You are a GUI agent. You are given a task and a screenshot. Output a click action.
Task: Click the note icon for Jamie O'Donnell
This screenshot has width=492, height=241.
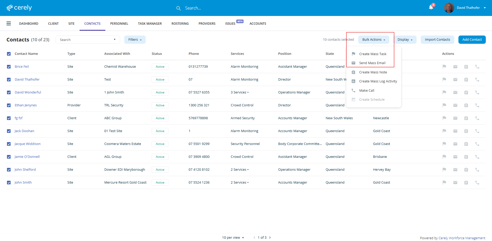(466, 157)
